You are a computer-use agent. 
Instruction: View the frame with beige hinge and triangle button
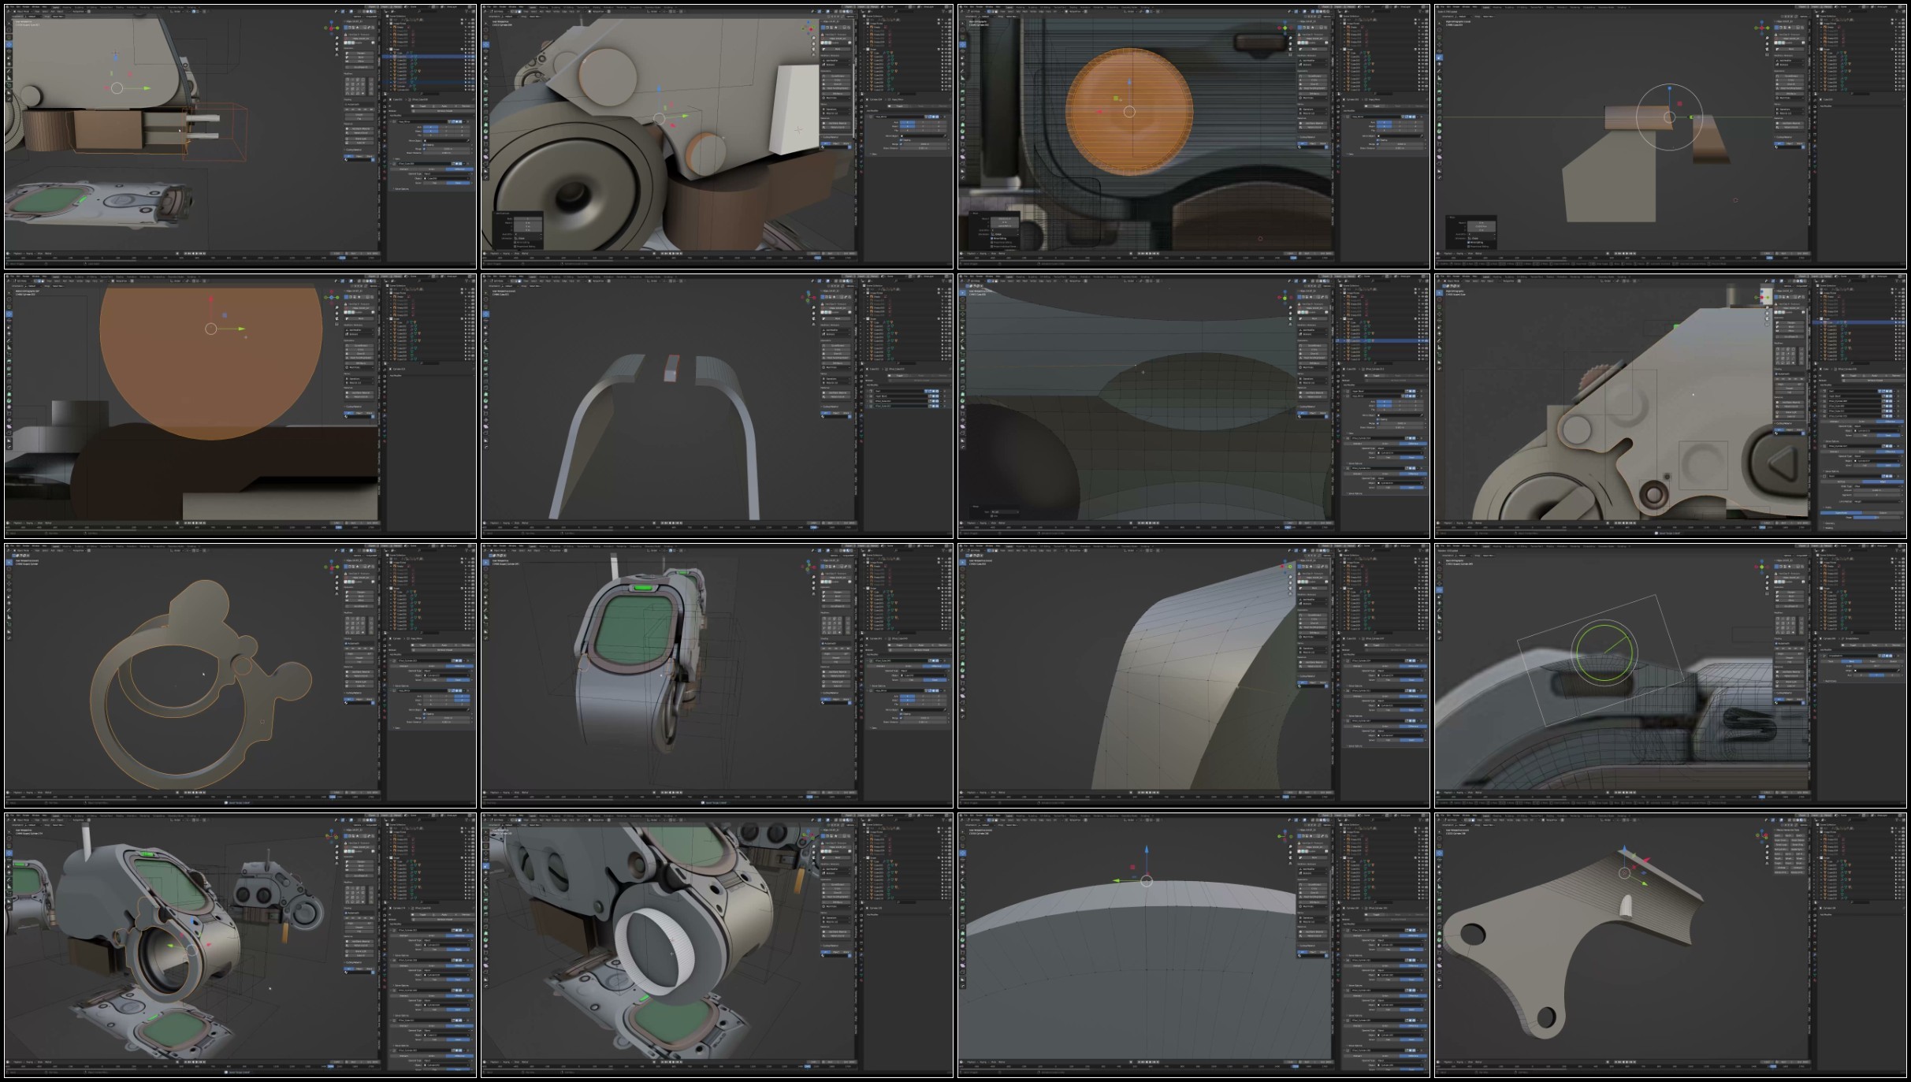tap(1671, 406)
